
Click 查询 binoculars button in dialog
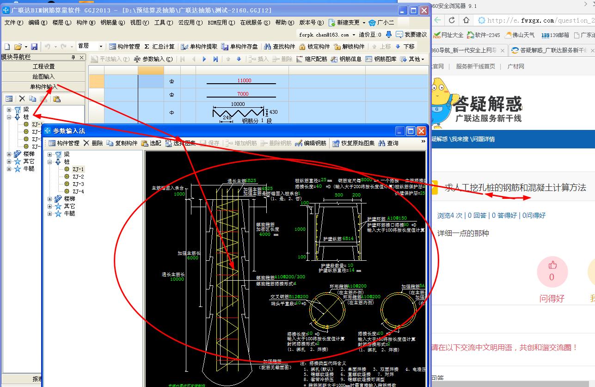(388, 143)
